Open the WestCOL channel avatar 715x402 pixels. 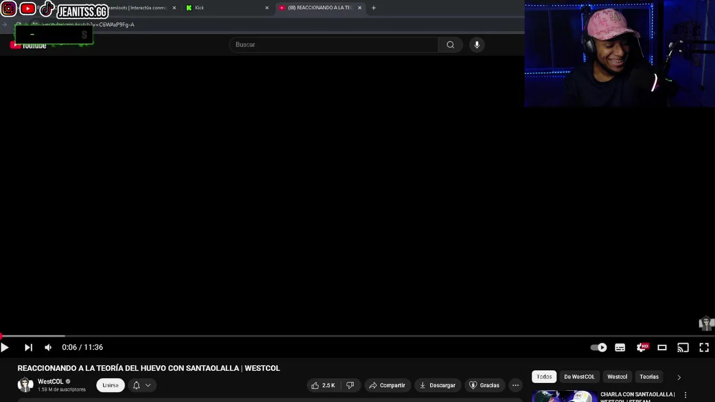25,385
